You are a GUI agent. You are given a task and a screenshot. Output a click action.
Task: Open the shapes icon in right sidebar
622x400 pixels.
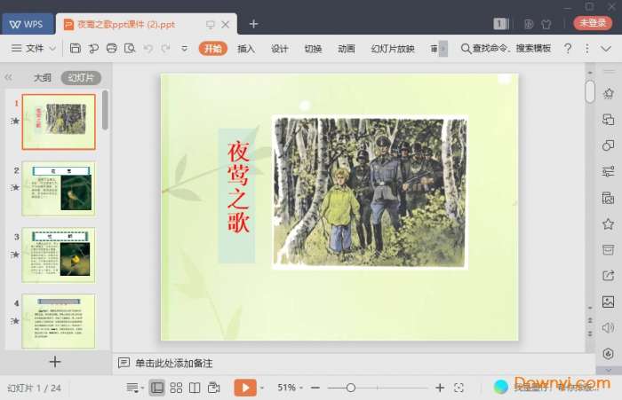tap(608, 145)
